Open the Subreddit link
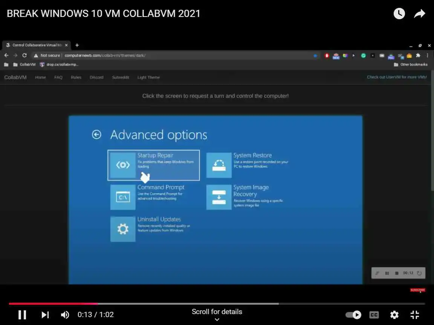The image size is (434, 325). [121, 77]
